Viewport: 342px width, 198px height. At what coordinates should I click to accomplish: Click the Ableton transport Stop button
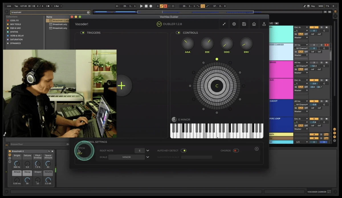point(146,6)
